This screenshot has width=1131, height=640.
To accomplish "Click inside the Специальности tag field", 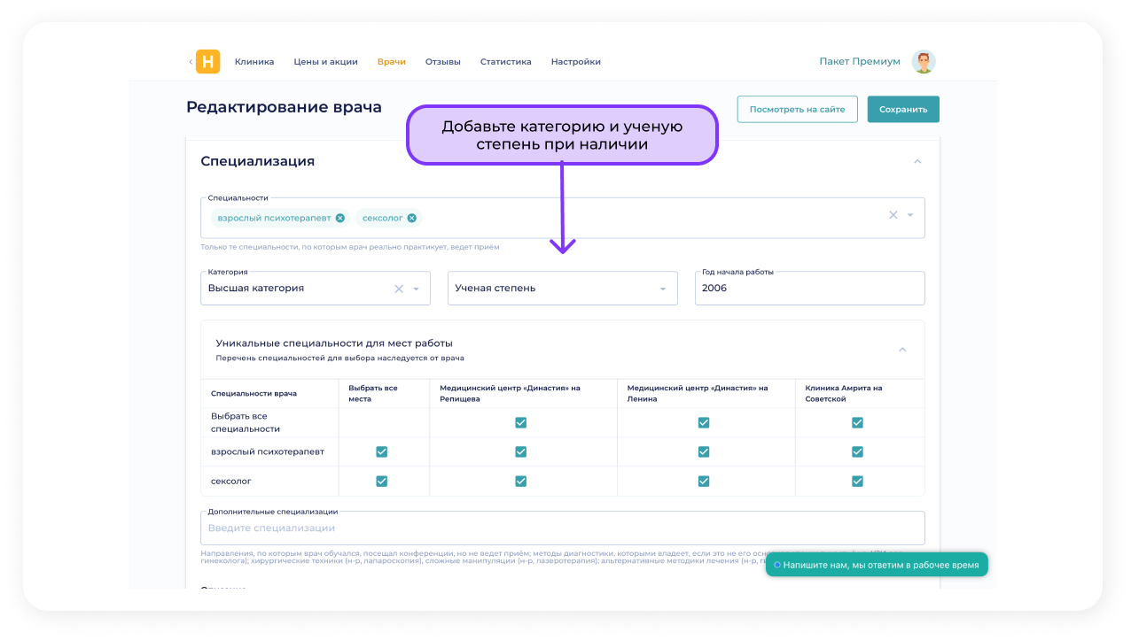I will [x=563, y=218].
